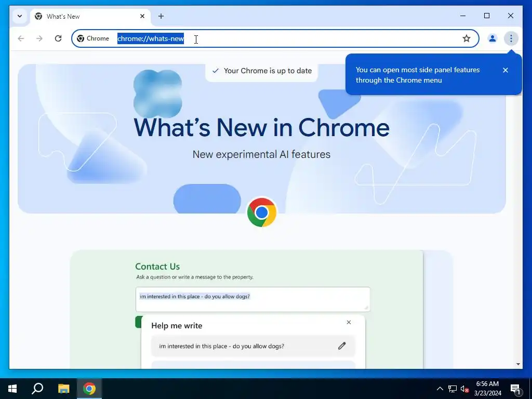532x399 pixels.
Task: Open network status tray icon
Action: (x=453, y=389)
